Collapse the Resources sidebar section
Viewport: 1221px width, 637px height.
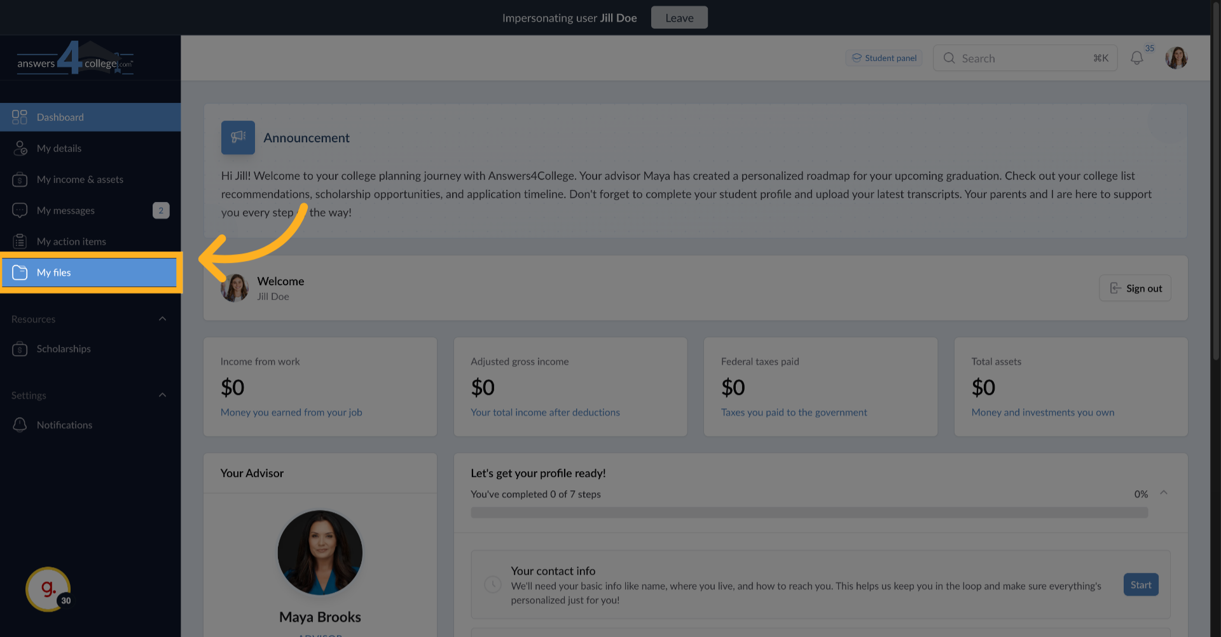coord(162,319)
